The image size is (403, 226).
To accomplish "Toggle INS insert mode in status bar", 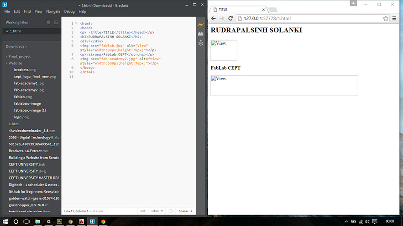I will 143,211.
